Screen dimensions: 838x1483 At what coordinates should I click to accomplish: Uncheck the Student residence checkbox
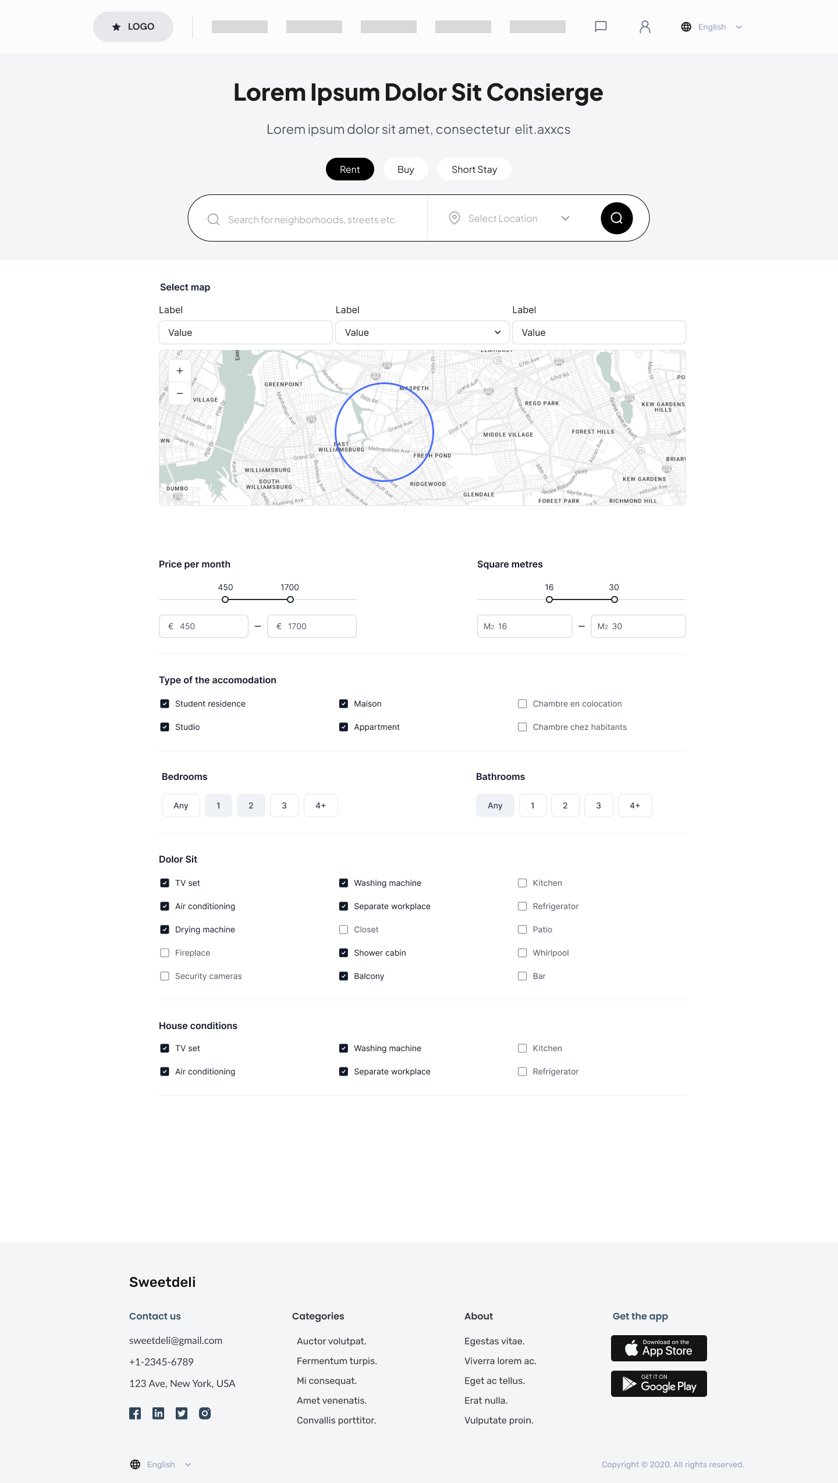pos(165,704)
